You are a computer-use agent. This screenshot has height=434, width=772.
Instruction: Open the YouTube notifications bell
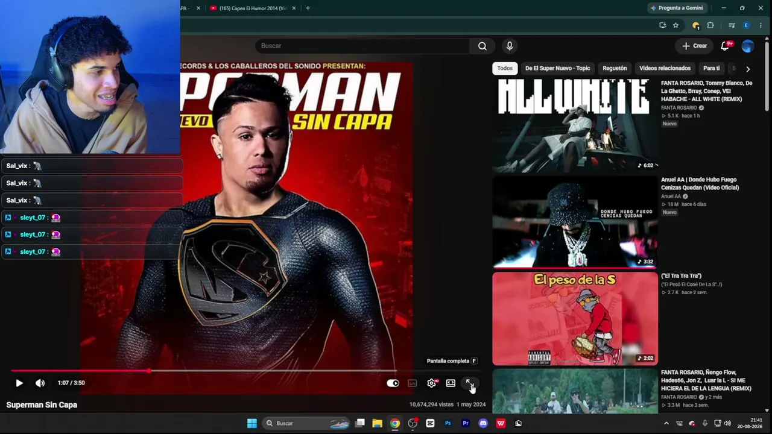tap(726, 46)
